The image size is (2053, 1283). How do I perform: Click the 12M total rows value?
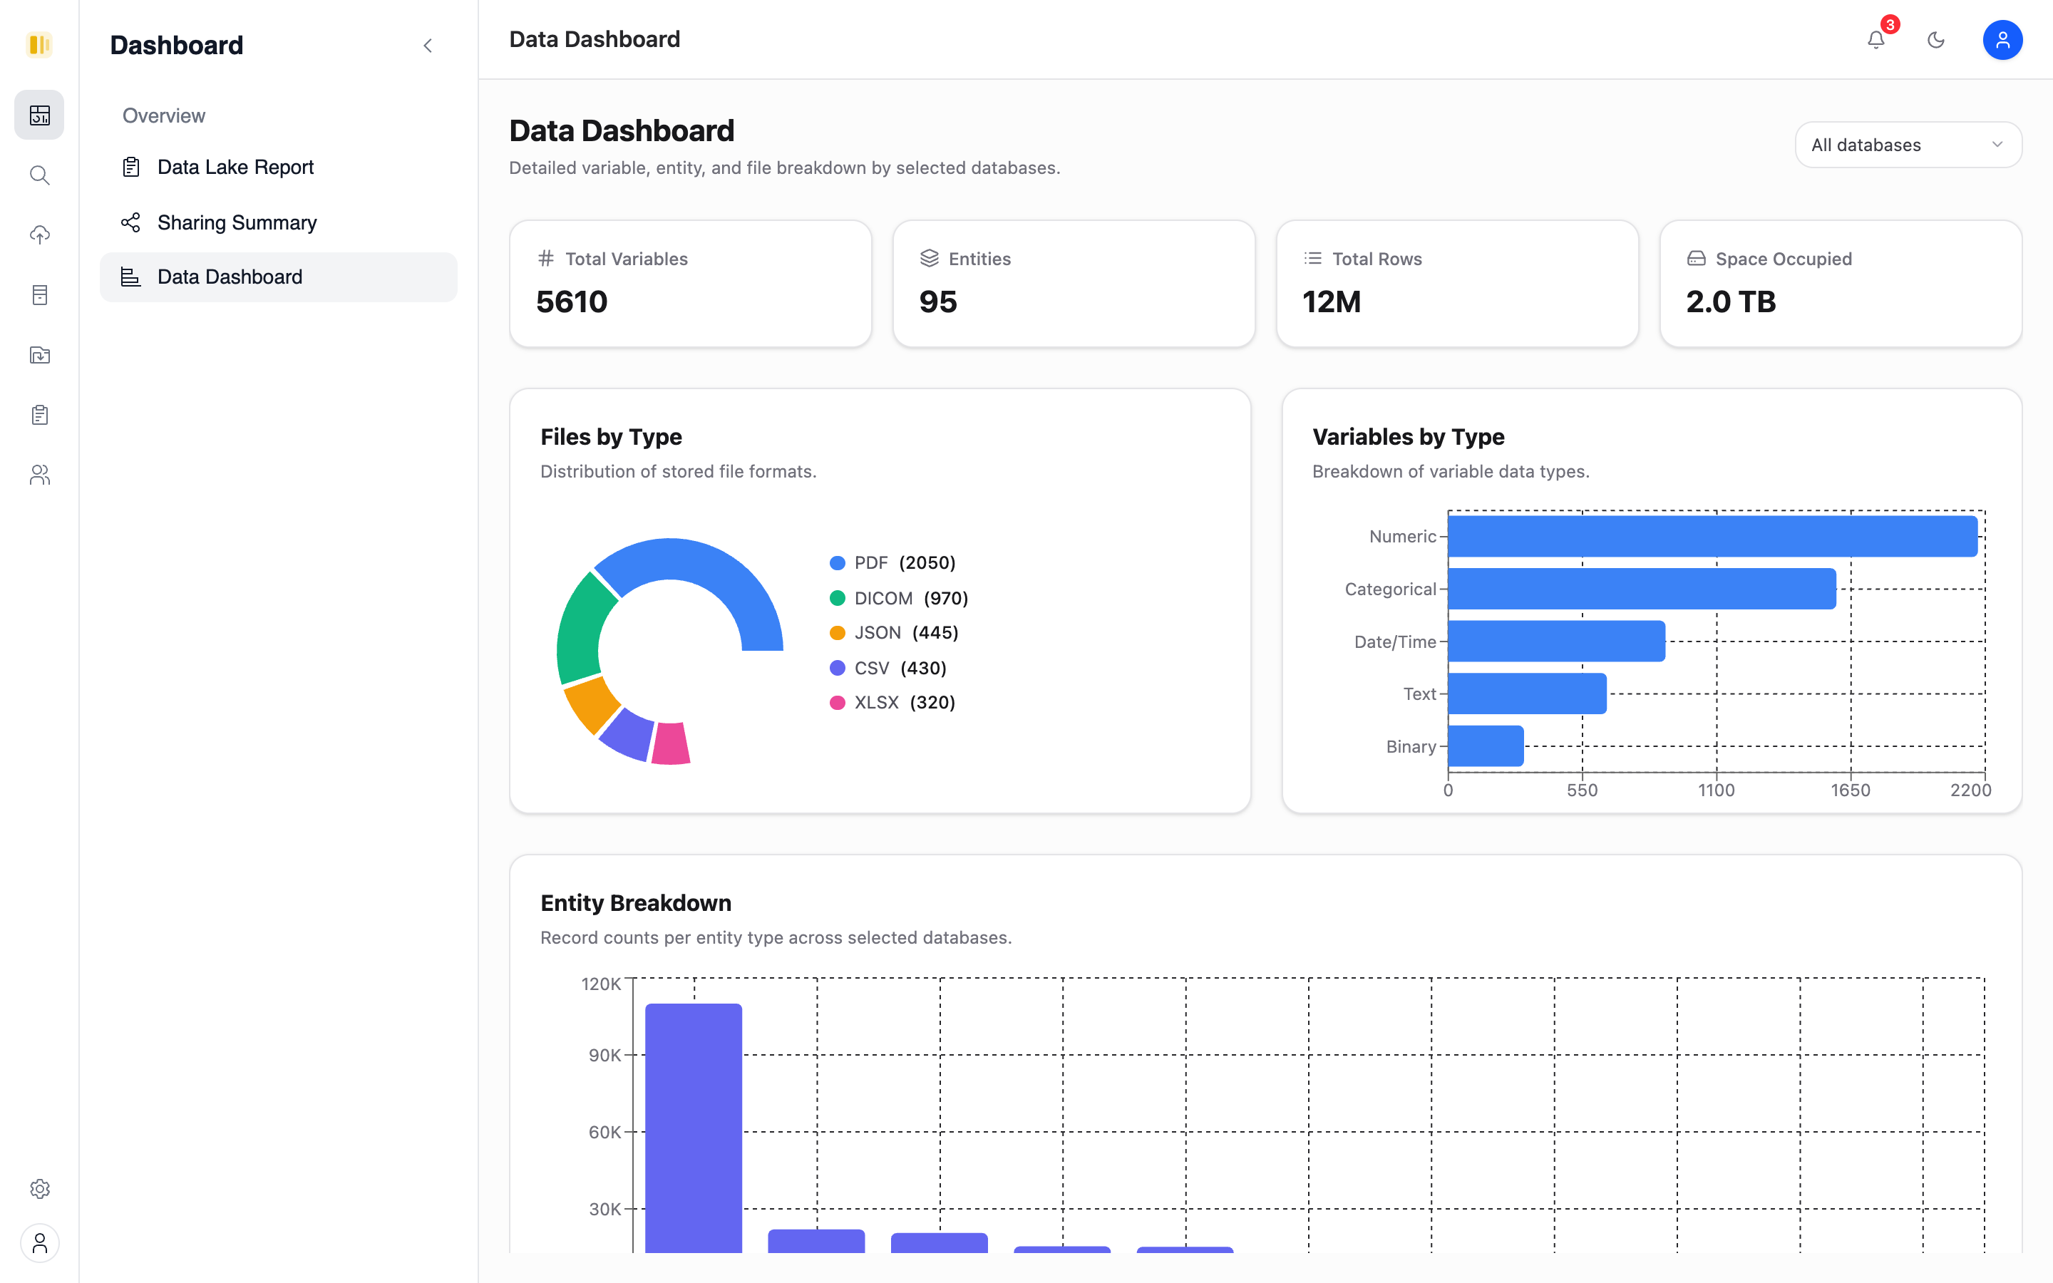tap(1331, 302)
